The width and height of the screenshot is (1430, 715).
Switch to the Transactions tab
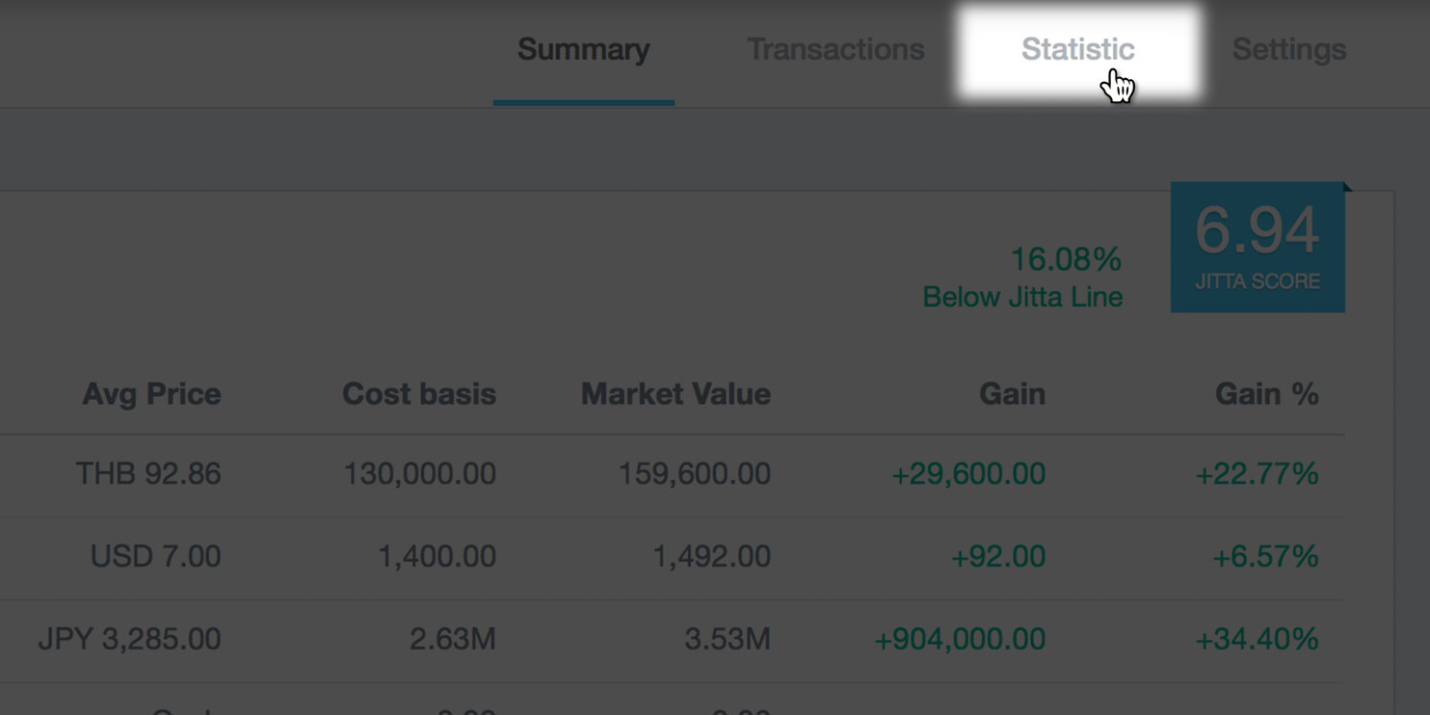(x=834, y=50)
